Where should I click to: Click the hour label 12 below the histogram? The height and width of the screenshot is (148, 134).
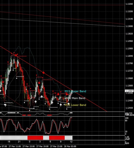[71, 142]
